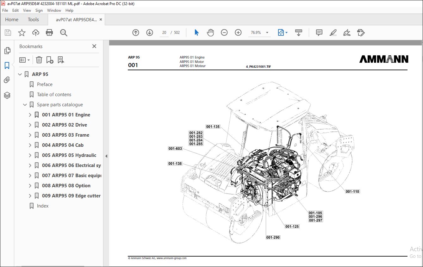Click the zoom percentage field showing 76.9%

click(x=256, y=33)
